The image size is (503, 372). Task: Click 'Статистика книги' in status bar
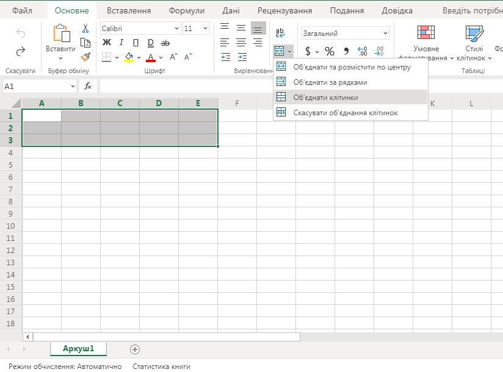pos(161,367)
